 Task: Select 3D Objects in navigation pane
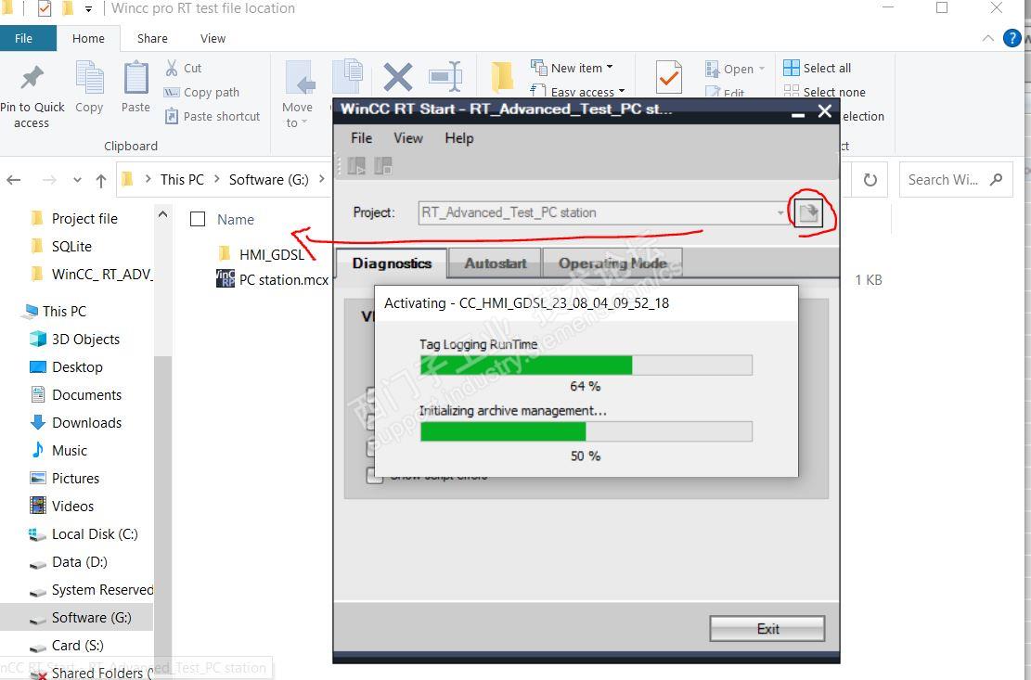[75, 339]
